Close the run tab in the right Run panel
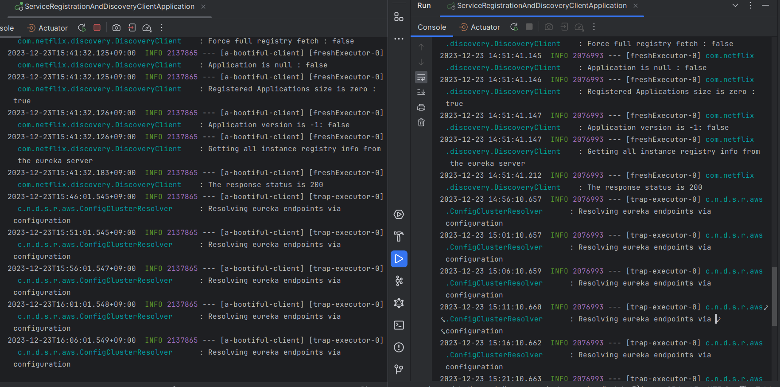Image resolution: width=780 pixels, height=387 pixels. (x=636, y=6)
